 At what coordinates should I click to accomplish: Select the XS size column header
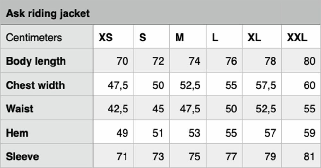pos(106,38)
